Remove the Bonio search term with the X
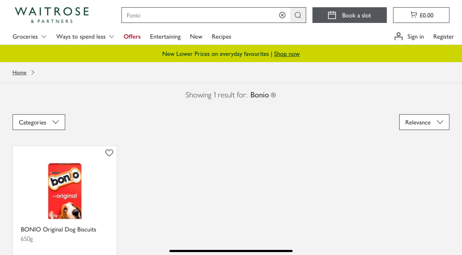 273,95
